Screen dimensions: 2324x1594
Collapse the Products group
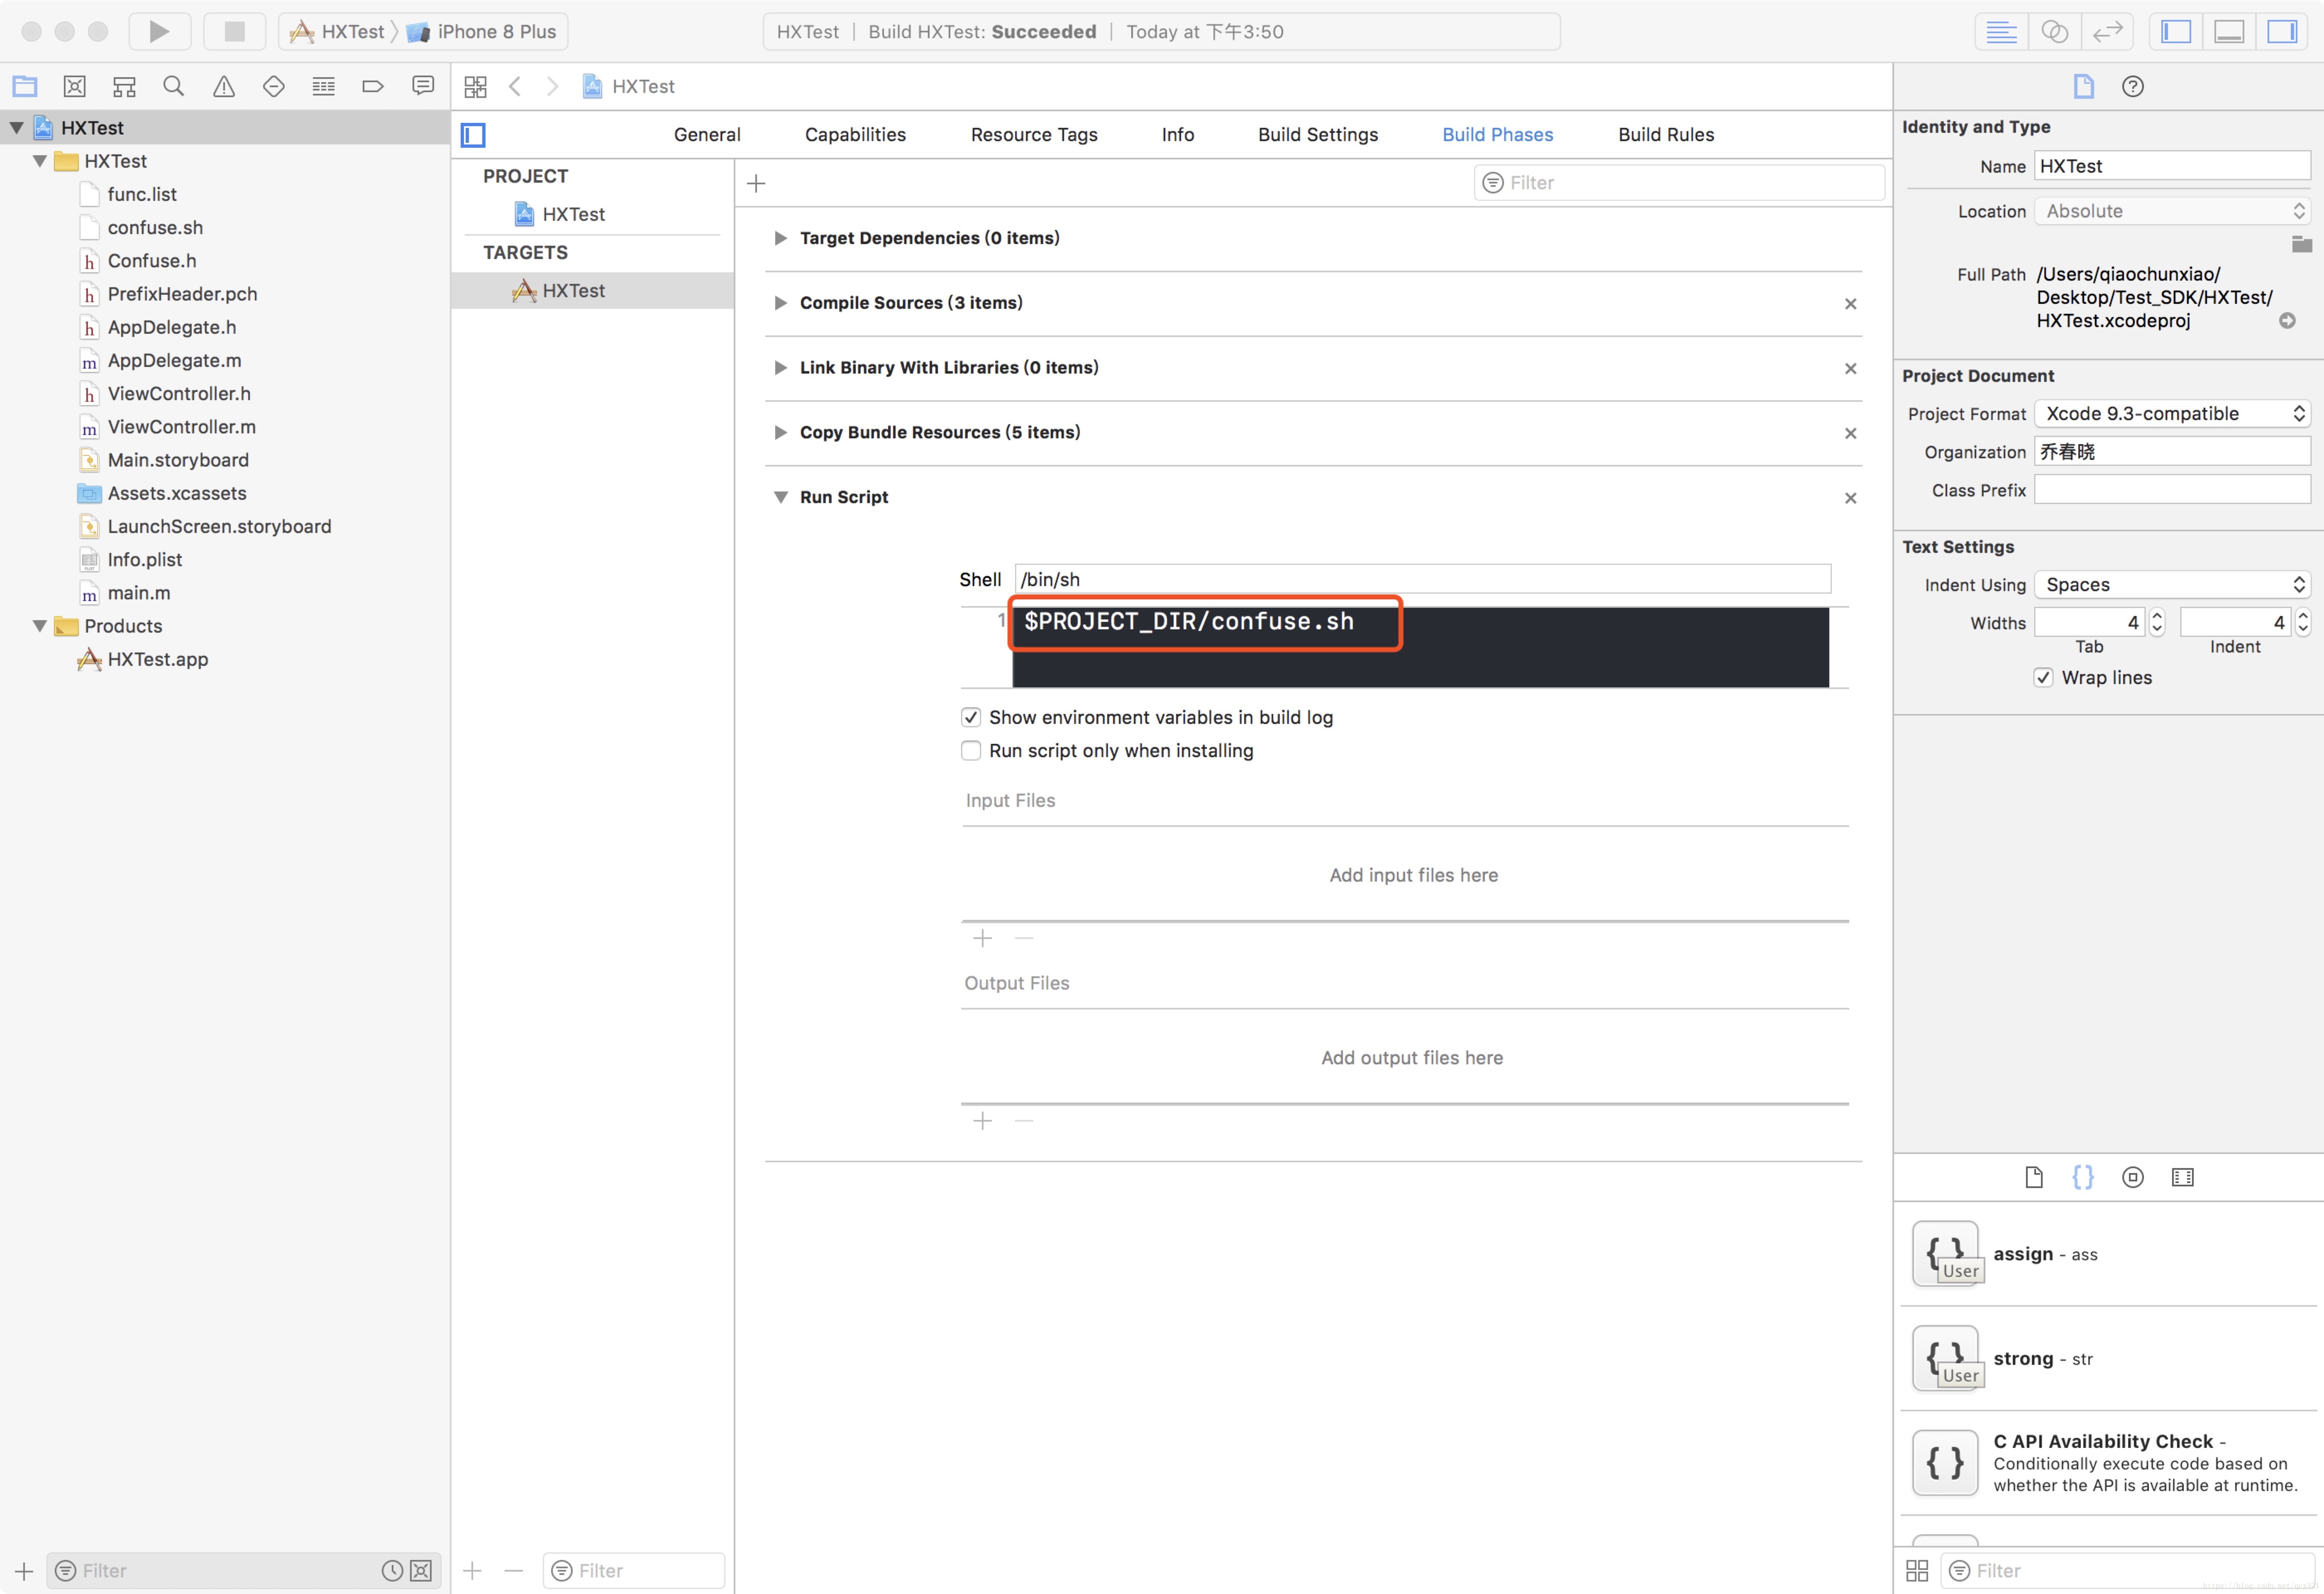40,626
